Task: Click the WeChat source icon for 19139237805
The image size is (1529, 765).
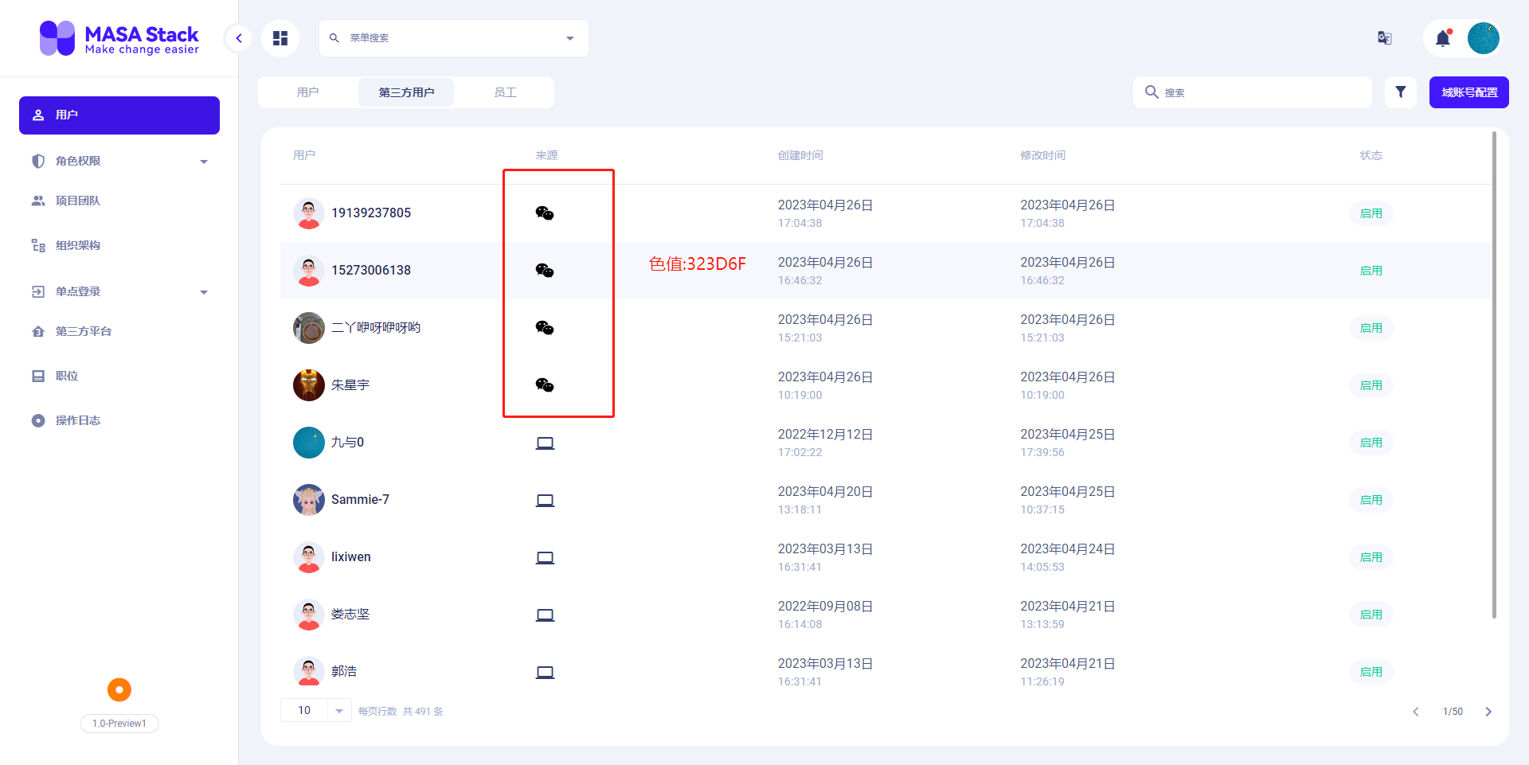Action: pyautogui.click(x=545, y=213)
